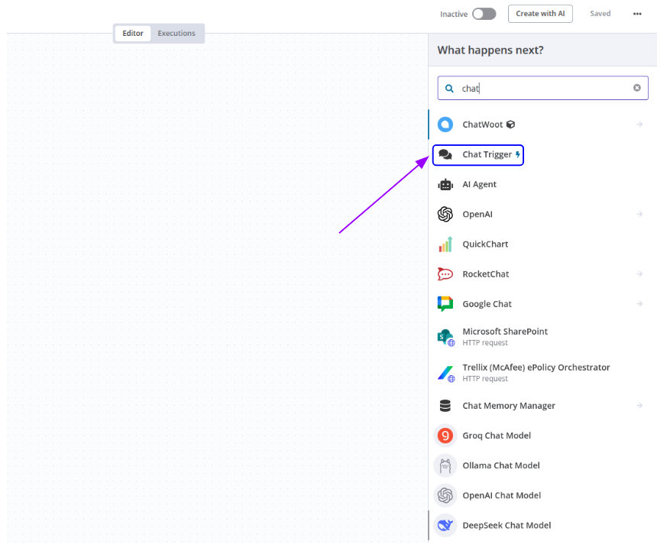Clear the node search field text
Viewport: 670px width, 544px height.
click(637, 88)
